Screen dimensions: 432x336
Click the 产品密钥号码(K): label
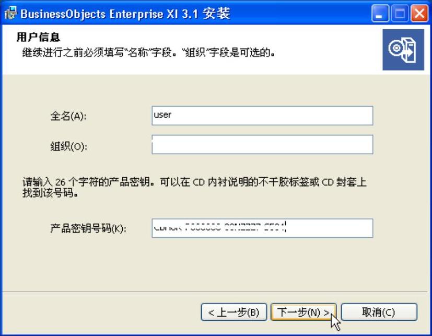88,228
